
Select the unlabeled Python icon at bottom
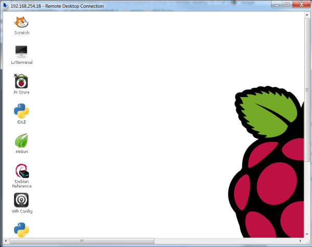[21, 230]
